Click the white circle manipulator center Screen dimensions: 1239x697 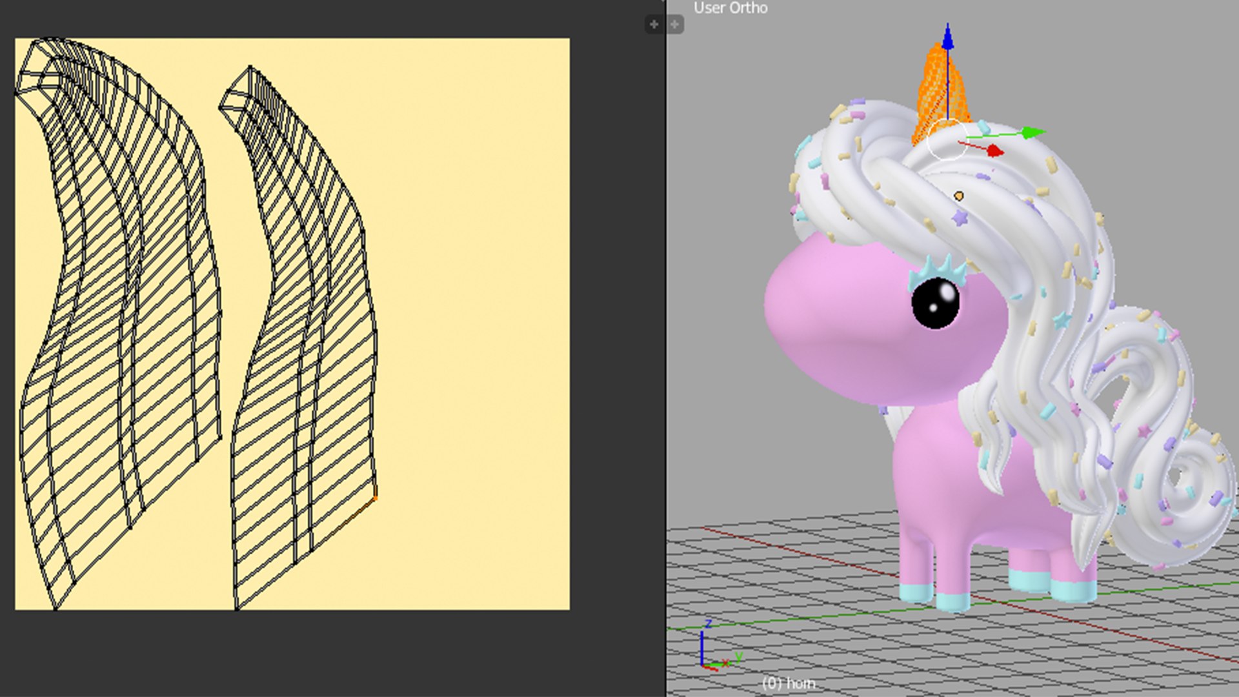click(x=947, y=139)
